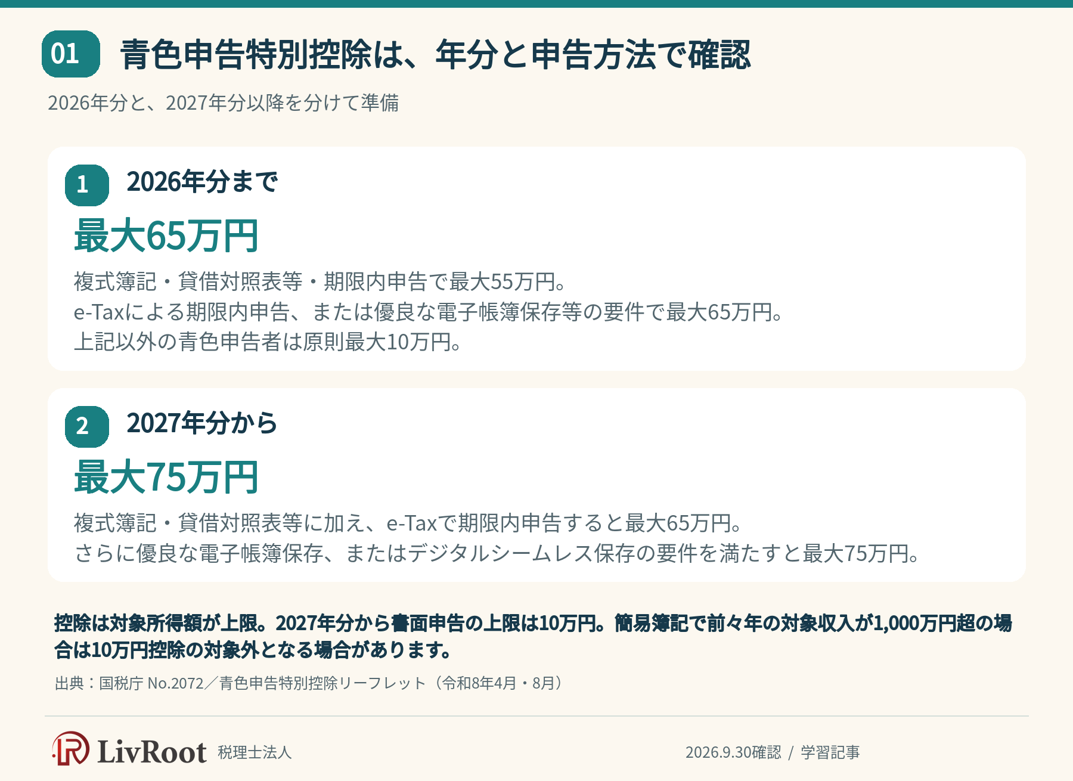The height and width of the screenshot is (781, 1073).
Task: Click the LivRoot logo emblem
Action: click(71, 749)
